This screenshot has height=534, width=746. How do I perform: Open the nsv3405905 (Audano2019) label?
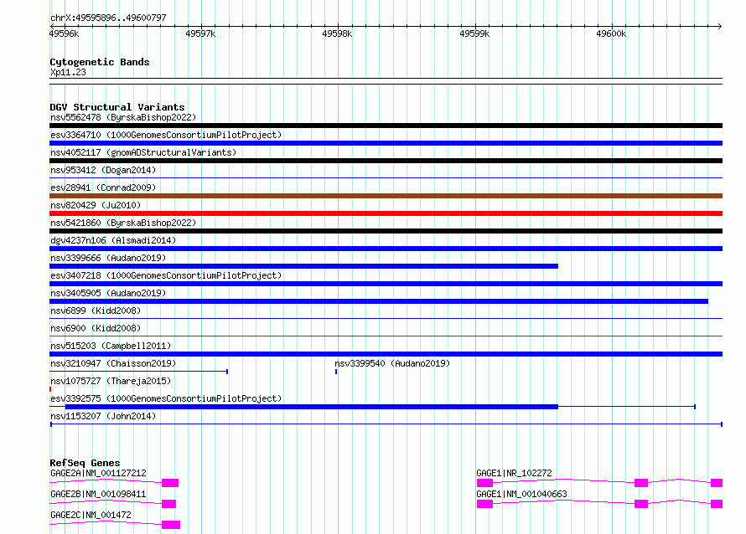108,293
